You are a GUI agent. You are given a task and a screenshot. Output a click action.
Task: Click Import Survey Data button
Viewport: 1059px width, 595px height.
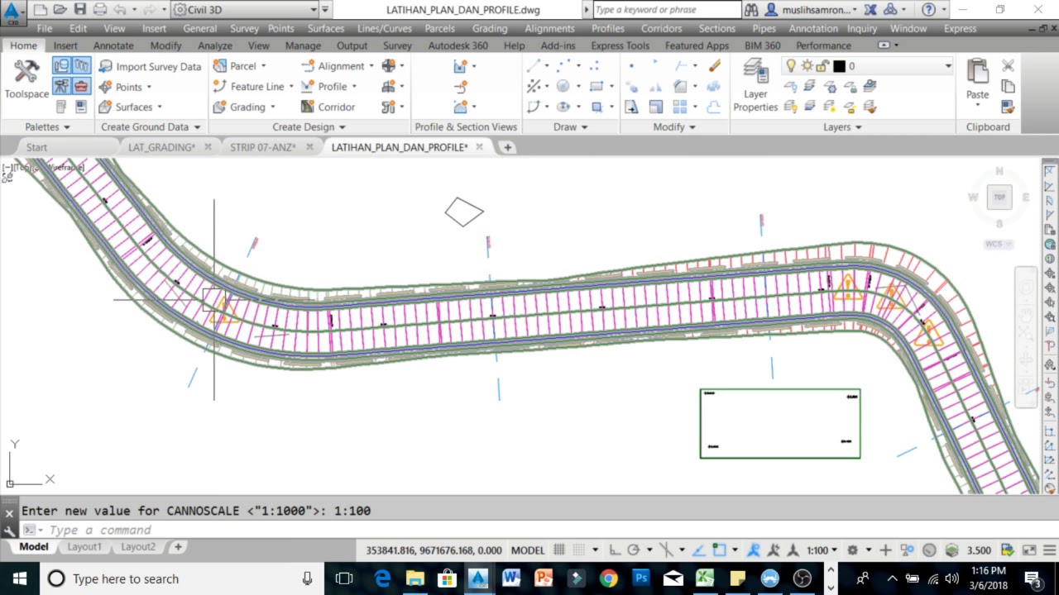coord(150,66)
